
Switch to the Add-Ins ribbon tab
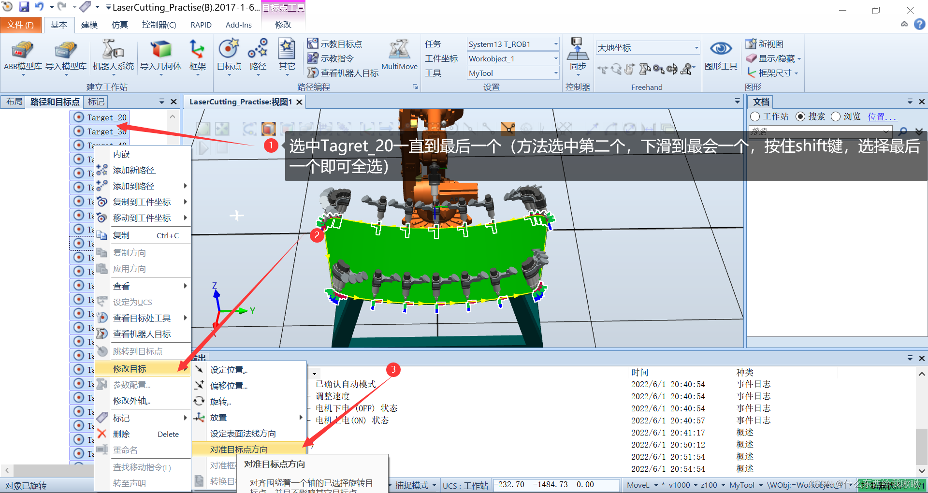[238, 25]
